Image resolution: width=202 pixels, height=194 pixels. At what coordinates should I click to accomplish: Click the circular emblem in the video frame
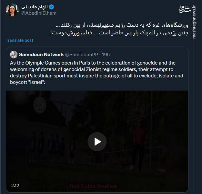pyautogui.click(x=40, y=105)
